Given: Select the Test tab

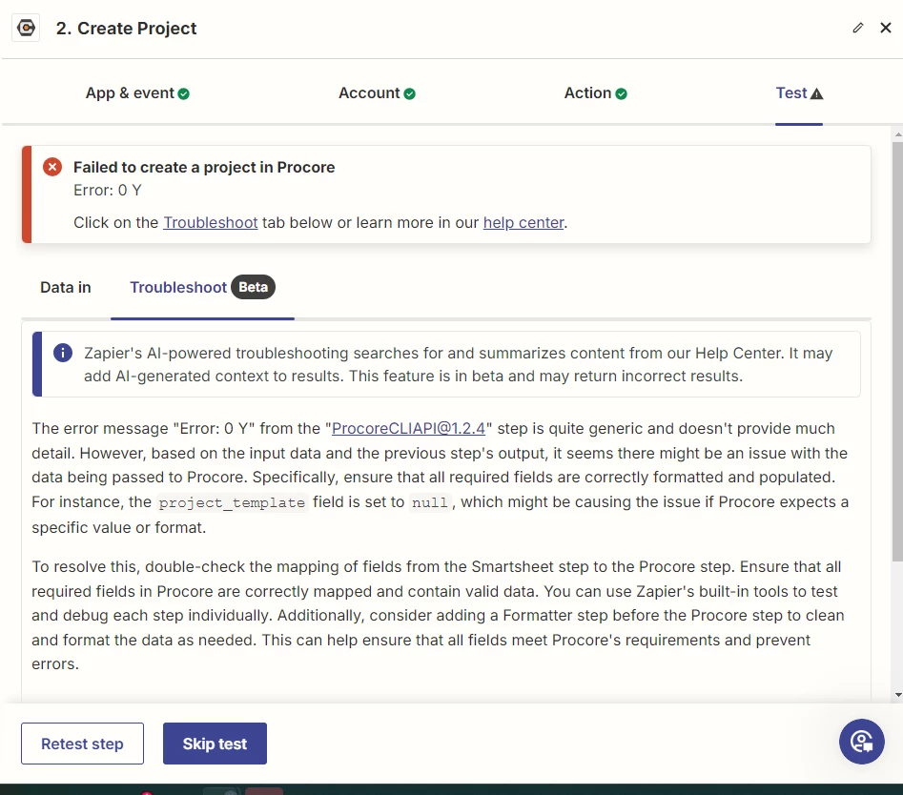Looking at the screenshot, I should tap(799, 93).
